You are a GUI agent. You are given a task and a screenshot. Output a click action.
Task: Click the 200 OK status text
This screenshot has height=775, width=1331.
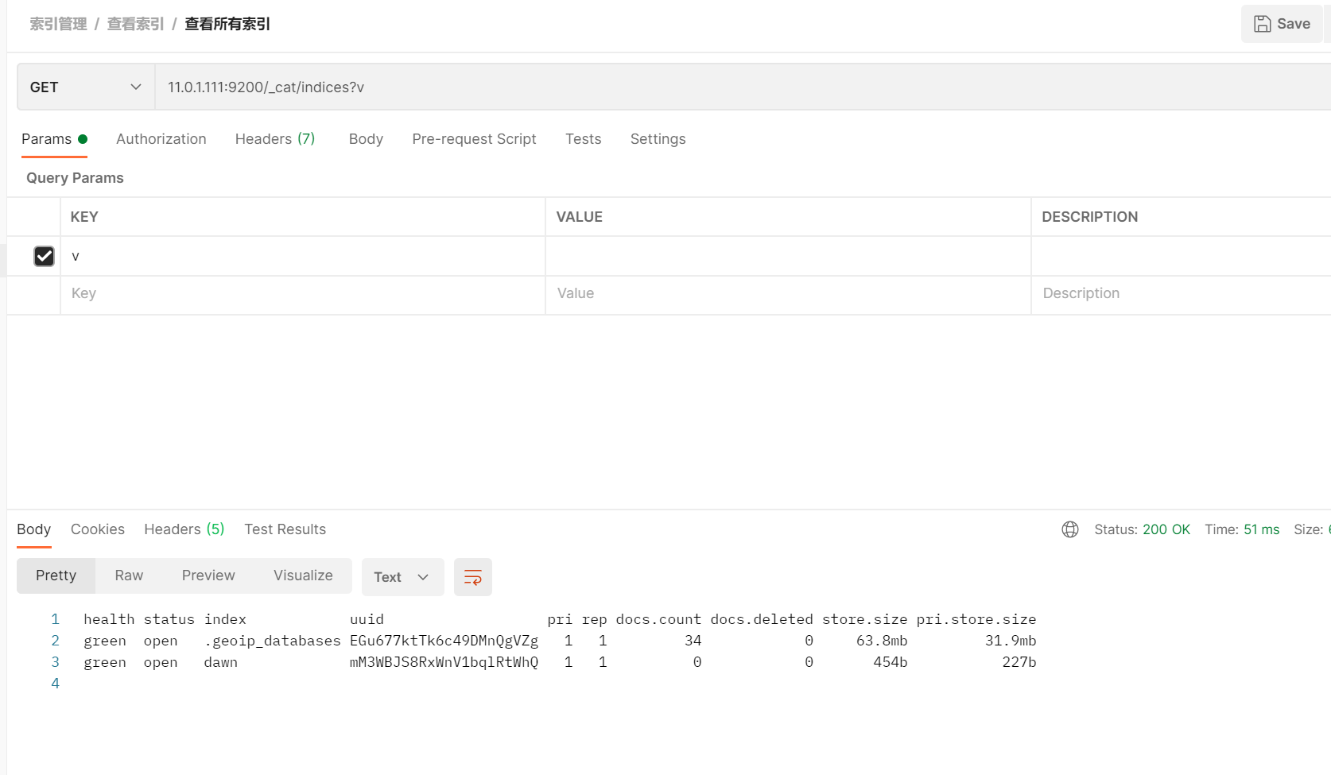tap(1166, 529)
